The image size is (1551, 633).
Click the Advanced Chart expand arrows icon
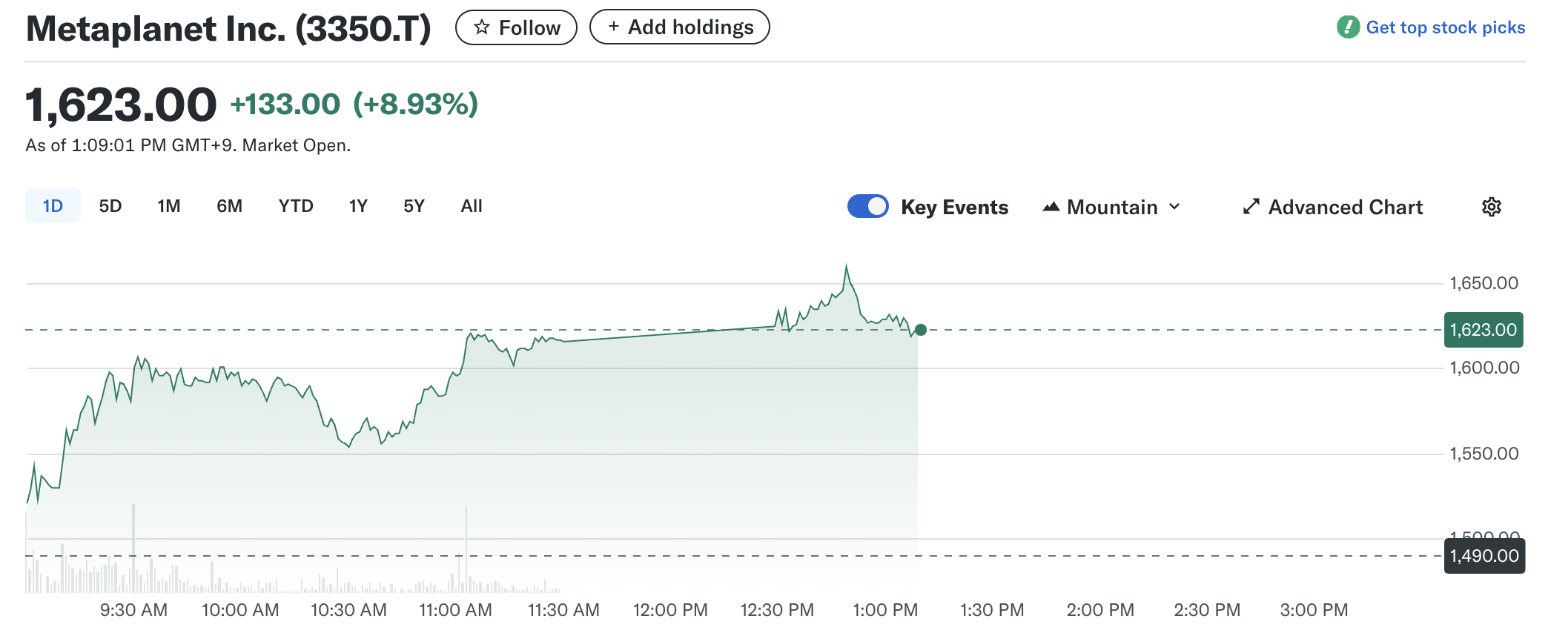(x=1251, y=207)
